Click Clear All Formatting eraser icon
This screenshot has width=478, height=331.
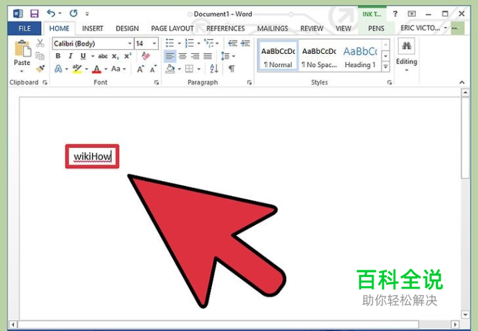click(x=146, y=56)
